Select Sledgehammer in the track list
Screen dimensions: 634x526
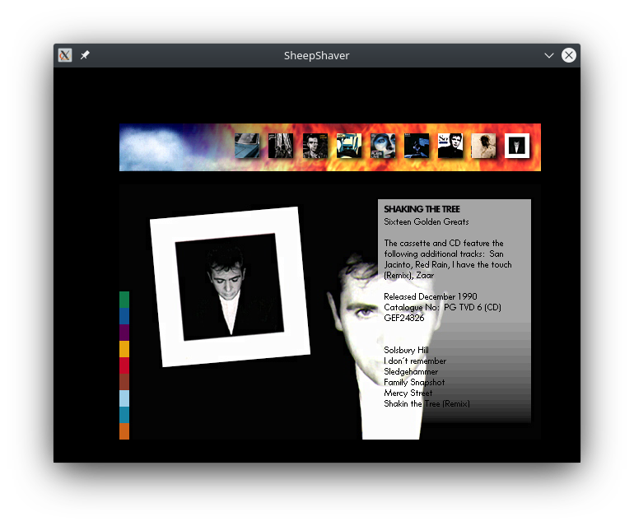tap(411, 372)
